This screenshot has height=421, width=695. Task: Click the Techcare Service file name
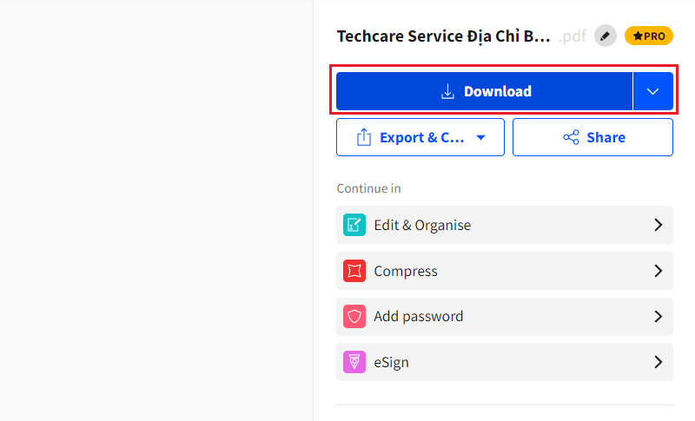tap(443, 36)
